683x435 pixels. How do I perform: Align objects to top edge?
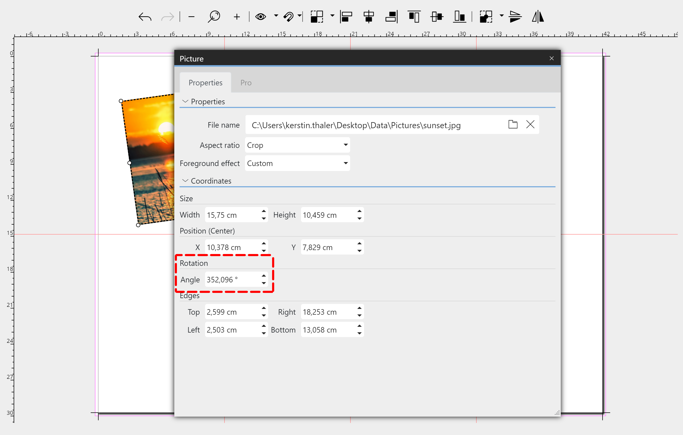point(414,17)
